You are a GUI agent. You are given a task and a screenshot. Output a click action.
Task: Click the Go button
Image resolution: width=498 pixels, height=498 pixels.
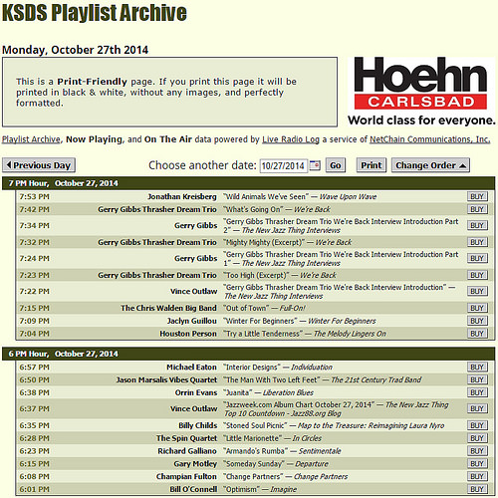point(336,165)
